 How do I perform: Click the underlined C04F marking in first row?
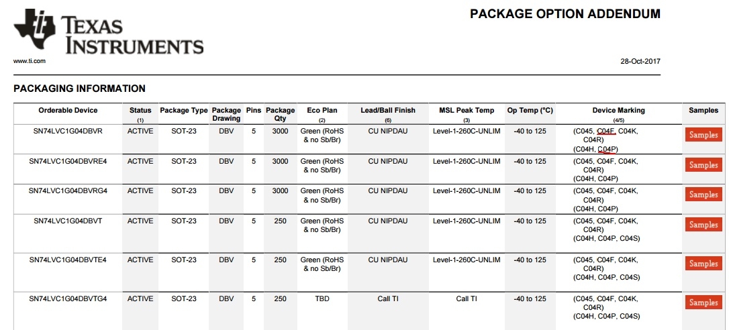point(605,131)
